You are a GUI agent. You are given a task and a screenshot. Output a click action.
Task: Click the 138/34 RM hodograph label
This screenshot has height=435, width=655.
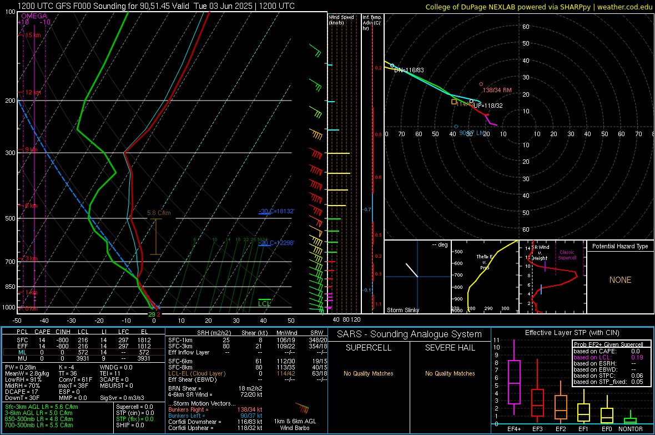pos(497,90)
